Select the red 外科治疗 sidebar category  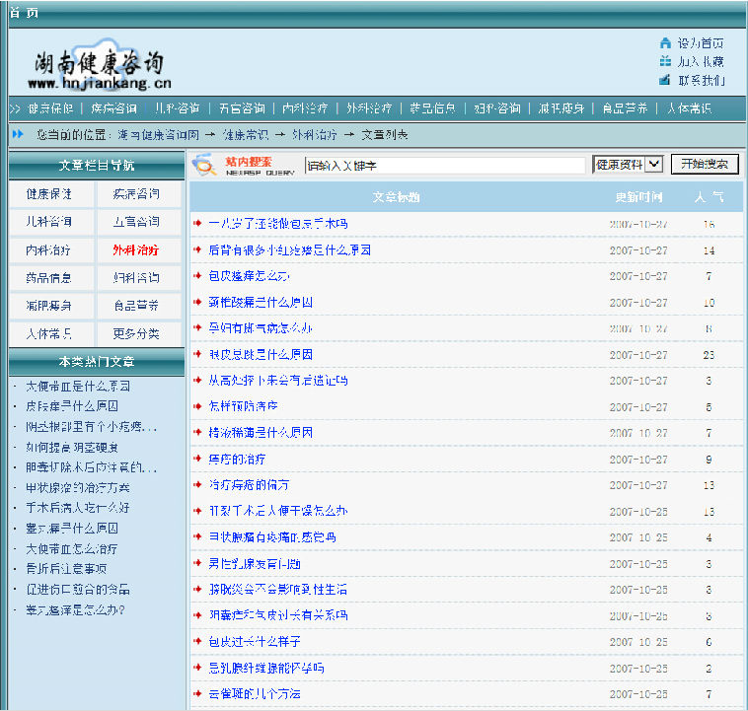point(136,249)
